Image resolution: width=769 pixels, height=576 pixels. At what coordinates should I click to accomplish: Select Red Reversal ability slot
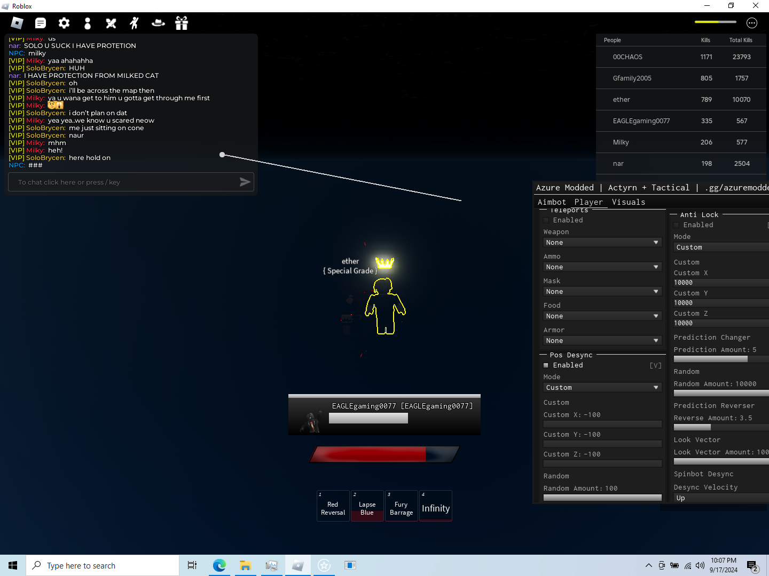coord(333,506)
